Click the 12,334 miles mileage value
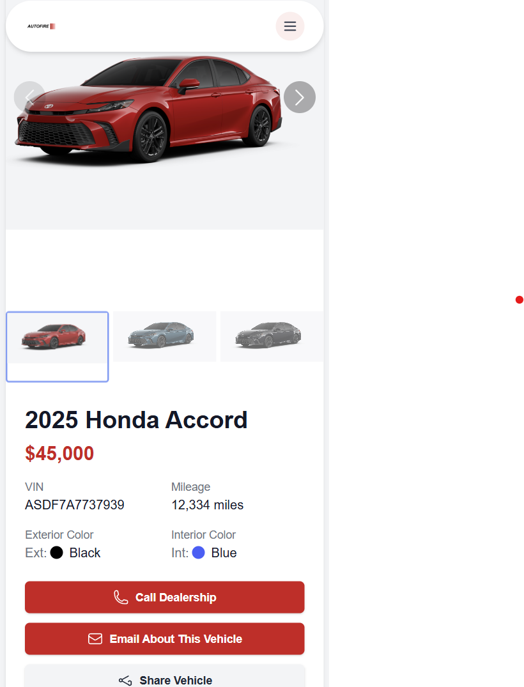The height and width of the screenshot is (687, 524). click(207, 505)
